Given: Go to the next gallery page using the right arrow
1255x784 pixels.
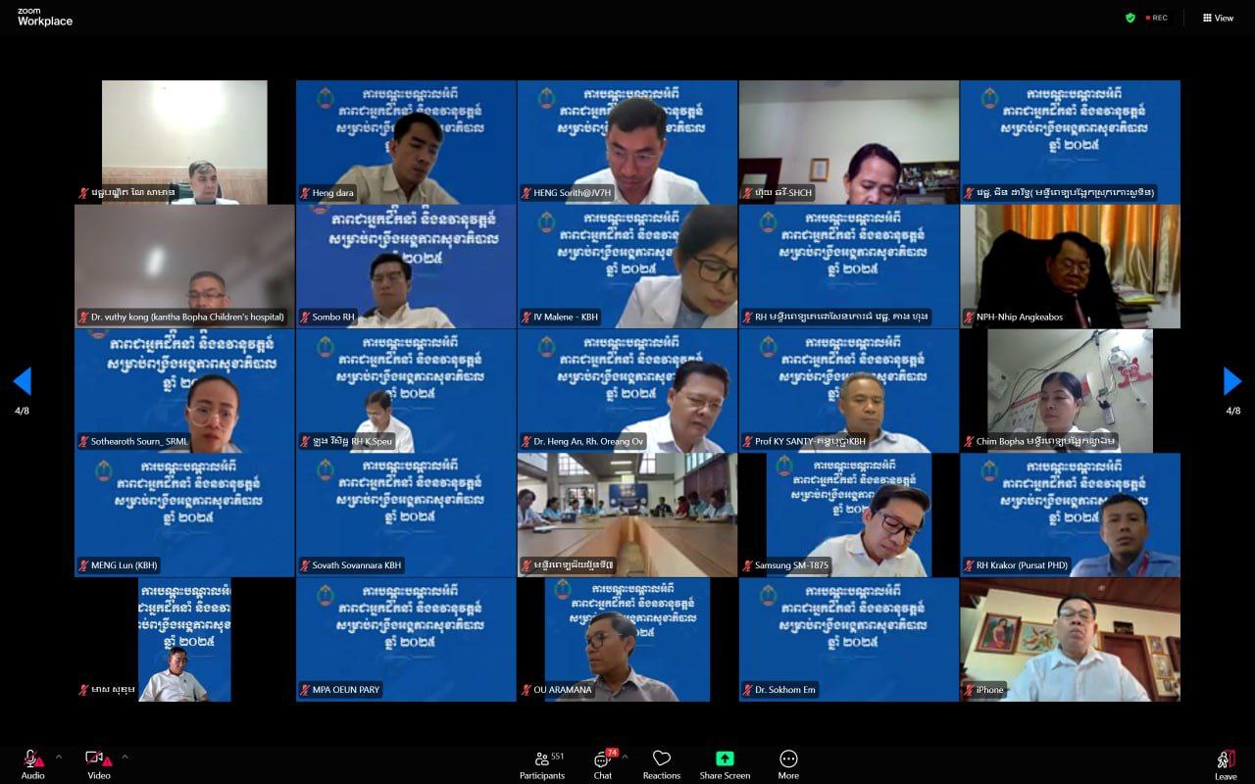Looking at the screenshot, I should [1232, 381].
